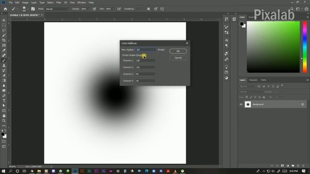Screen dimensions: 310x174
Task: Select the Zoom tool
Action: (x=4, y=121)
